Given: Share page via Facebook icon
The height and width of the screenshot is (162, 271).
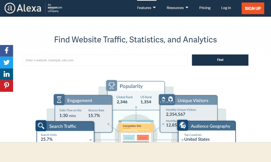Looking at the screenshot, I should coord(6,51).
